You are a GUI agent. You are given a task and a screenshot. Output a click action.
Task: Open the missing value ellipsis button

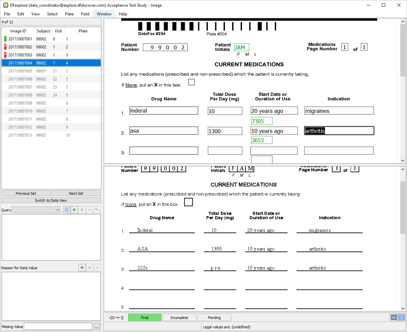(96, 326)
